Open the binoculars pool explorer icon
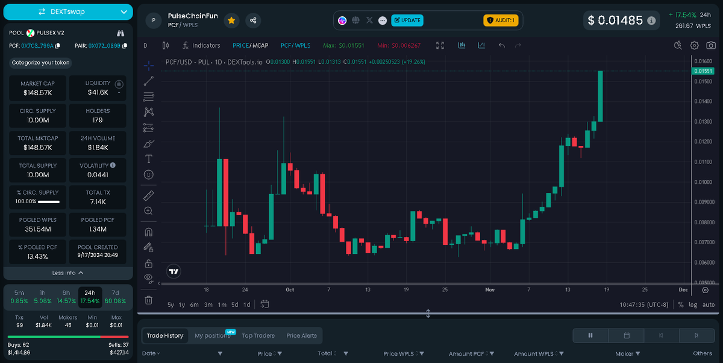Image resolution: width=723 pixels, height=363 pixels. 120,33
